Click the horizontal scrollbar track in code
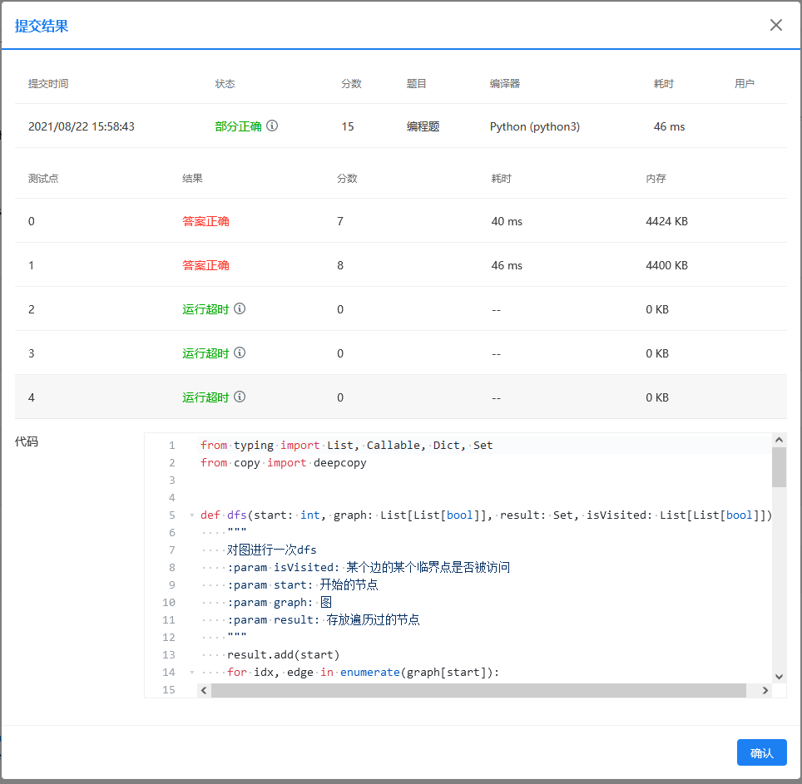 tap(478, 691)
